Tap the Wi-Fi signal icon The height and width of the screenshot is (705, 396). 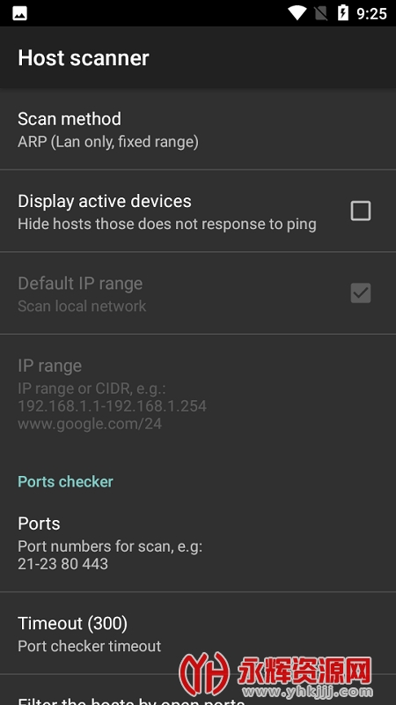click(x=297, y=13)
